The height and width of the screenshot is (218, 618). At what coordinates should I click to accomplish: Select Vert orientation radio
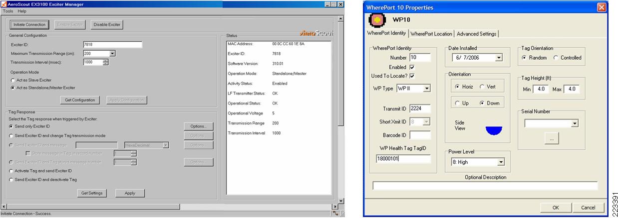point(482,87)
